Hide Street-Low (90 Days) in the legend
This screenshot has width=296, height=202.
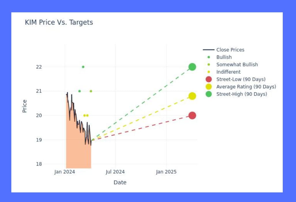coord(241,79)
